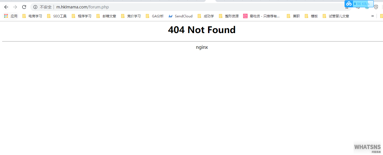Screen dimensions: 383x155
Task: Open the SEO工具 bookmark folder
Action: (x=57, y=16)
